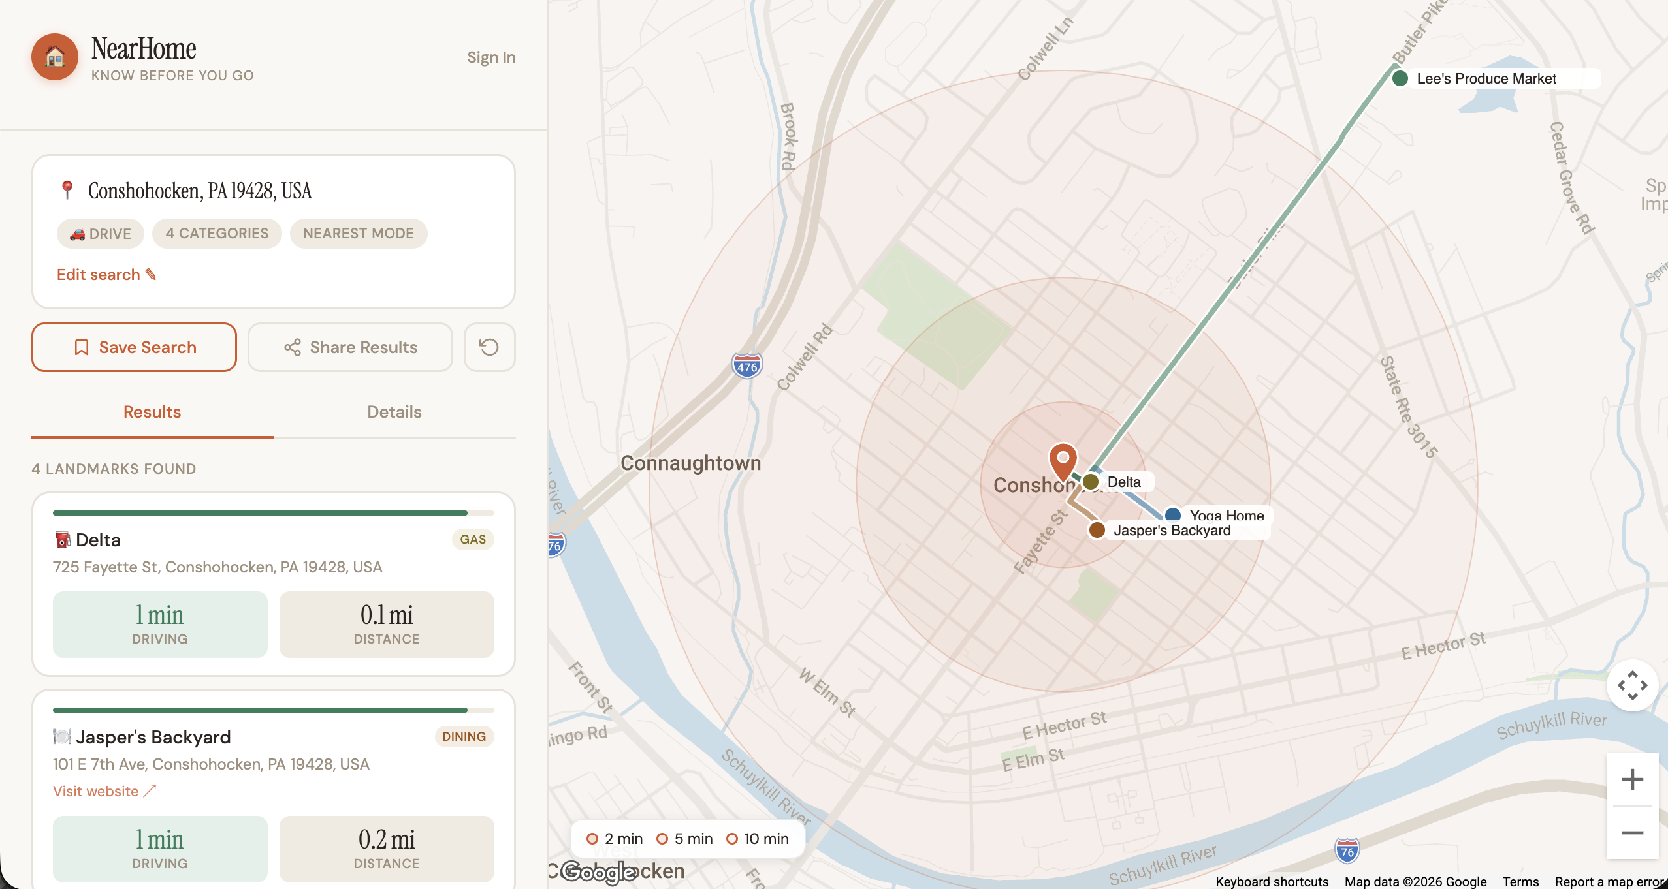
Task: Zoom in on the map with plus
Action: pyautogui.click(x=1632, y=779)
